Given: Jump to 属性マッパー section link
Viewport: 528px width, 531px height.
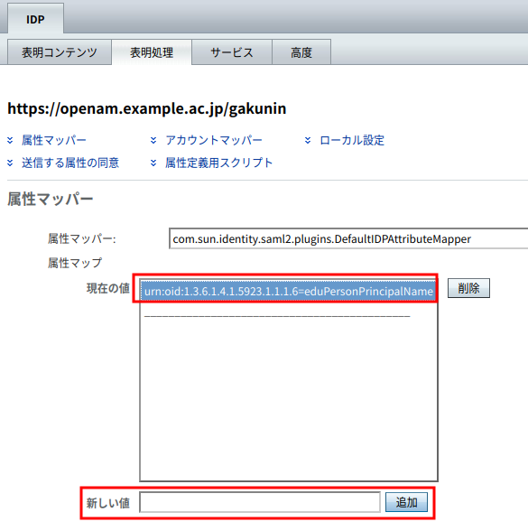Looking at the screenshot, I should point(54,140).
